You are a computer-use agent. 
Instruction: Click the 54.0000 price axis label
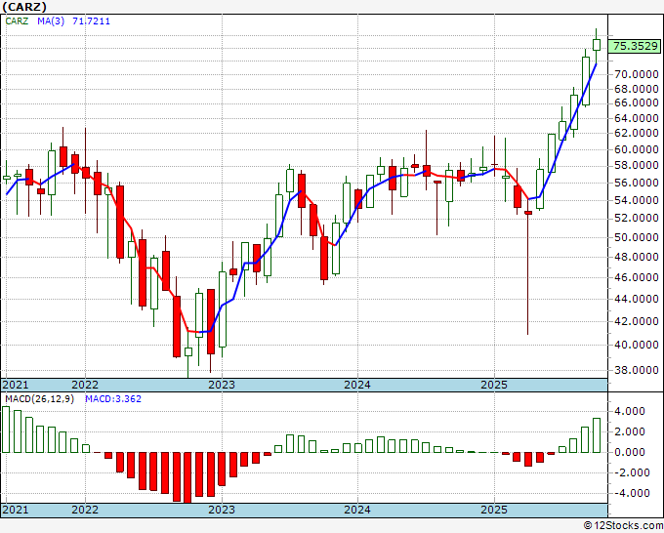coord(636,200)
